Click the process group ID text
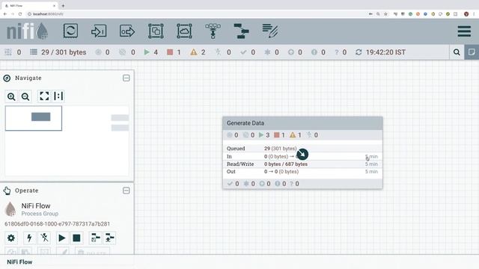 [x=57, y=224]
